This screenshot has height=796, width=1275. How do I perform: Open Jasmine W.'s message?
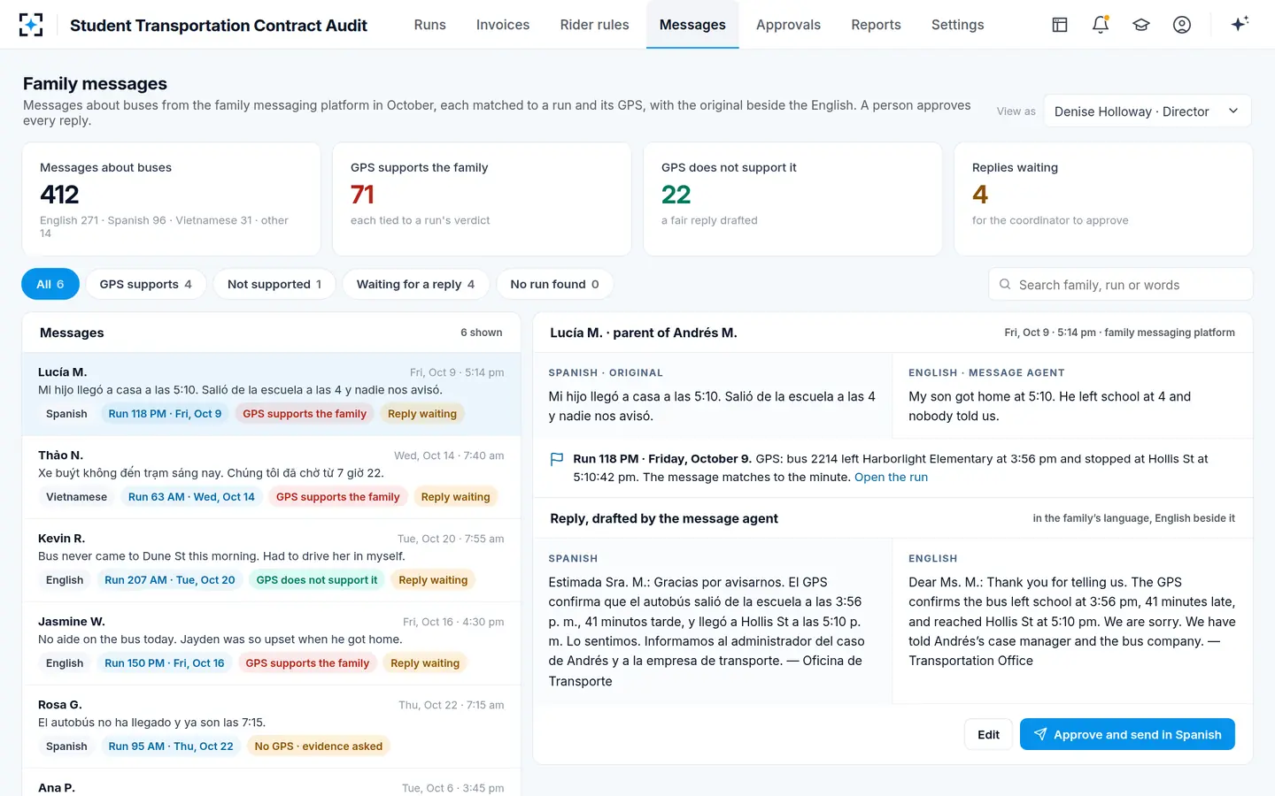pyautogui.click(x=271, y=645)
